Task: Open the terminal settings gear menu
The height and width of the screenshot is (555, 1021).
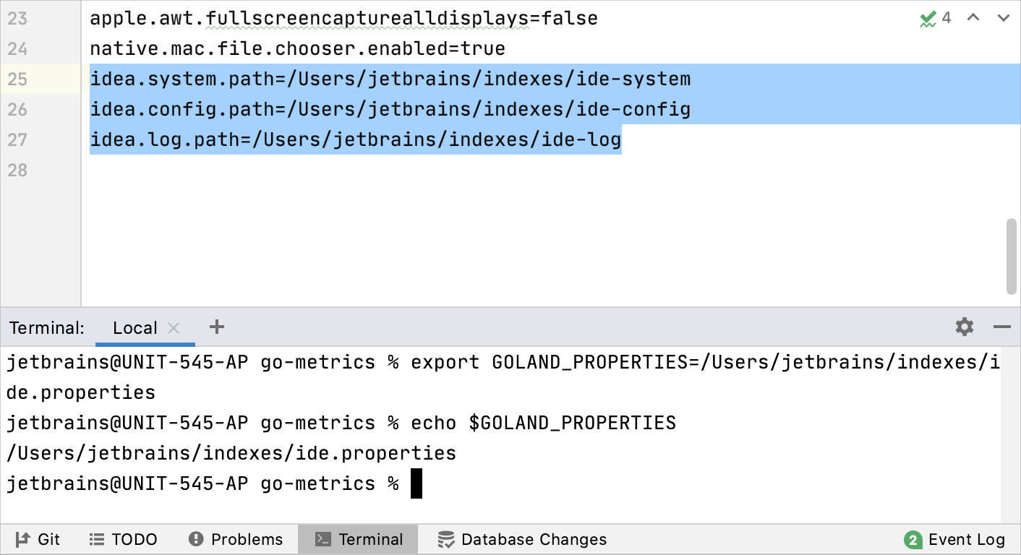Action: pyautogui.click(x=964, y=327)
